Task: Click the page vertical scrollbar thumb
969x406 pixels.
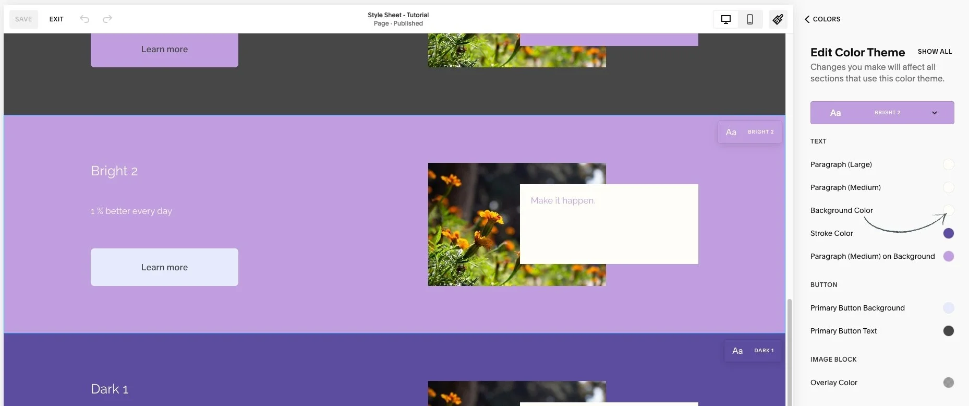Action: point(789,352)
